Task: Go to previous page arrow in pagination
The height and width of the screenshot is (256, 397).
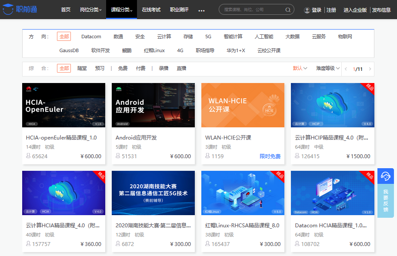Action: point(346,69)
